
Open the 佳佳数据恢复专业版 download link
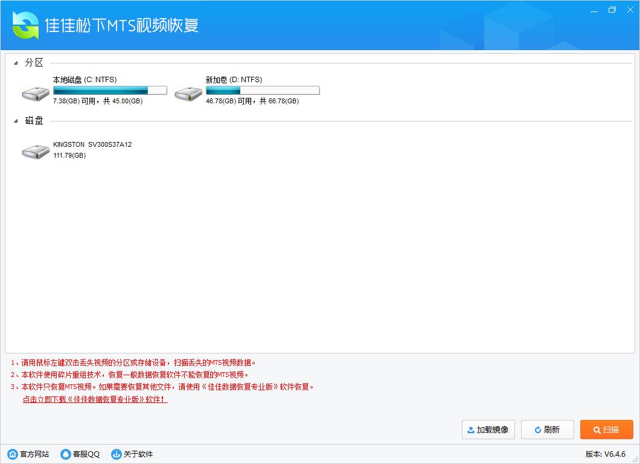(x=95, y=399)
